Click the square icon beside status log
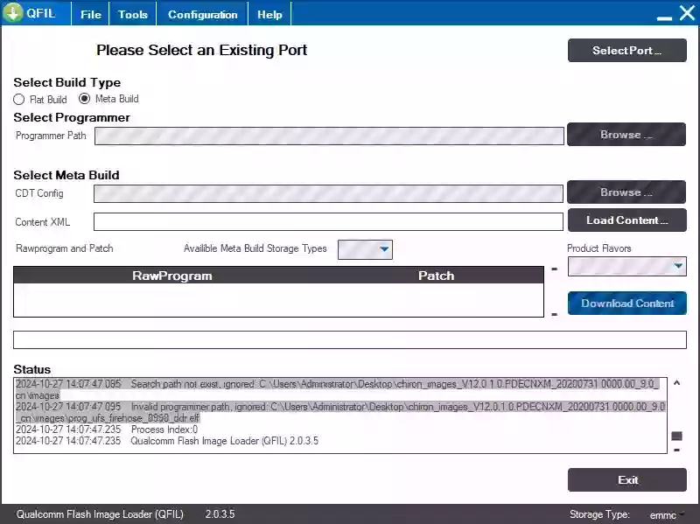This screenshot has height=524, width=700. pyautogui.click(x=676, y=436)
